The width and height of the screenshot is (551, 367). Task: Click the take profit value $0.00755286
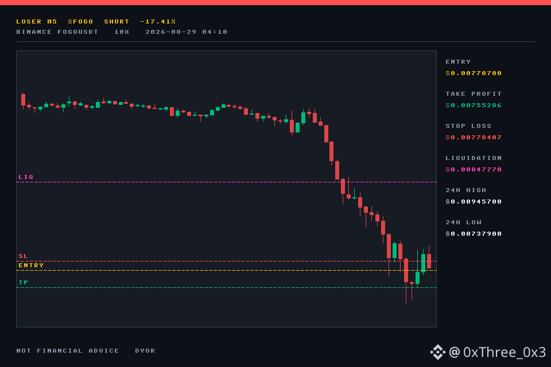474,106
